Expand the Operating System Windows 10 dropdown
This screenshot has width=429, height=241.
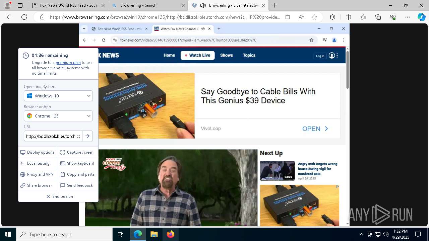point(58,96)
